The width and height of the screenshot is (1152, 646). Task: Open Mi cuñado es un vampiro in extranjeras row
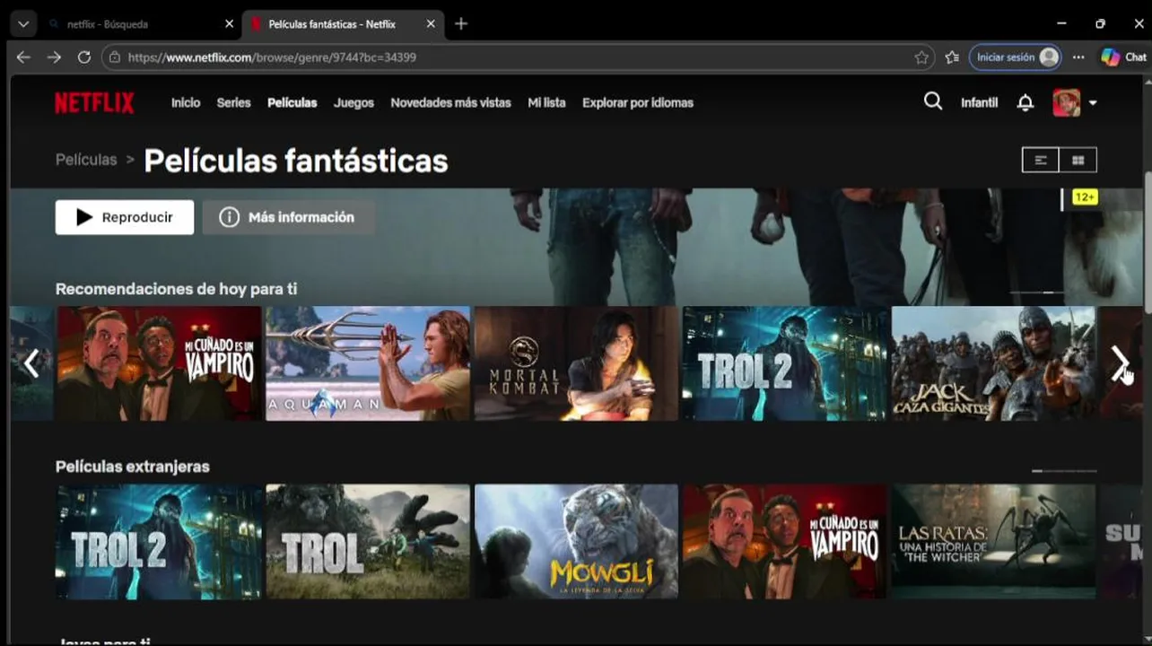(785, 542)
